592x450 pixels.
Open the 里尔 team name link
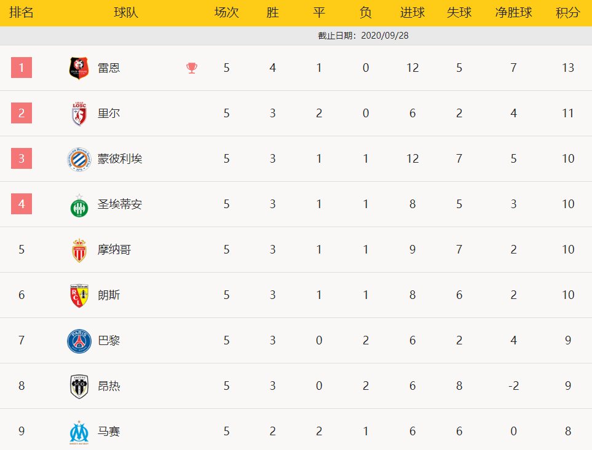(x=109, y=113)
